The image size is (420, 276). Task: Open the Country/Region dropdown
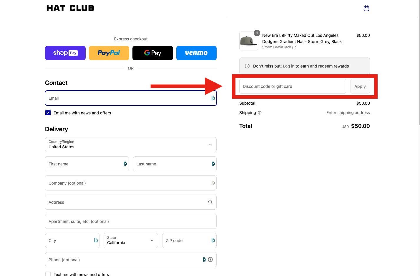coord(131,144)
